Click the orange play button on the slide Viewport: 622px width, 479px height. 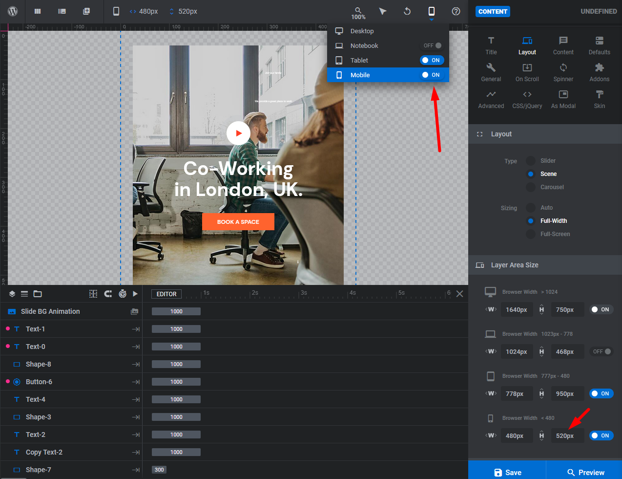[238, 133]
